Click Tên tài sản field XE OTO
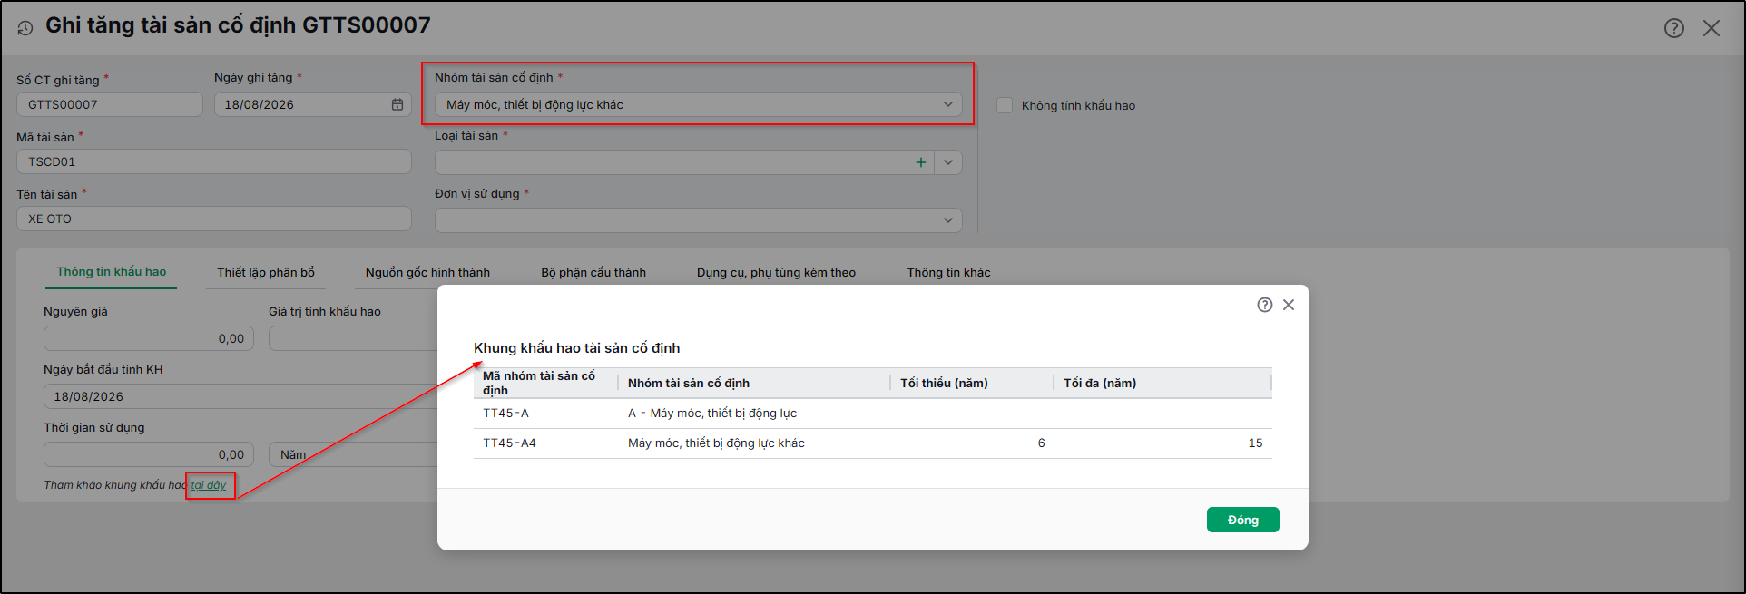This screenshot has width=1746, height=594. [214, 219]
